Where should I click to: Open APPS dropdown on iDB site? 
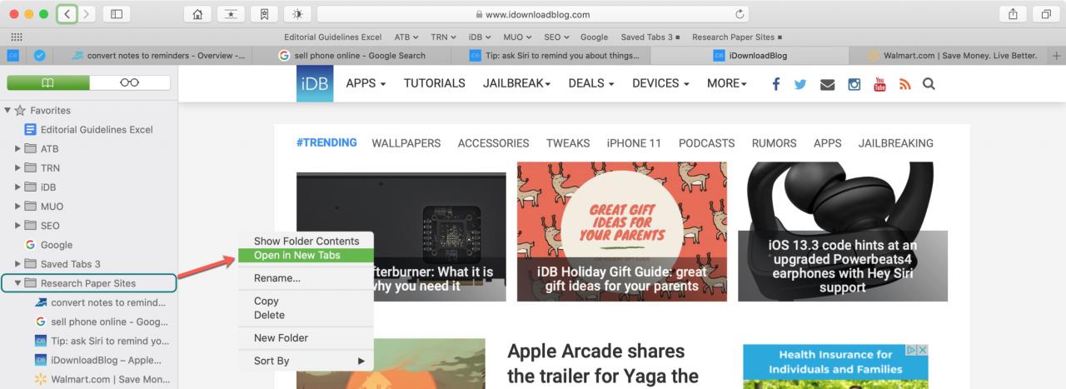[x=366, y=83]
